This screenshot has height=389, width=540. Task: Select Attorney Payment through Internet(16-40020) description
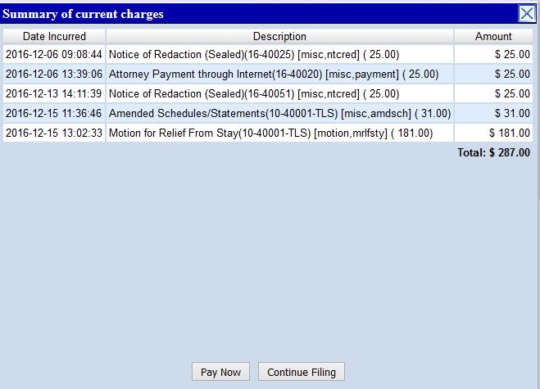279,74
